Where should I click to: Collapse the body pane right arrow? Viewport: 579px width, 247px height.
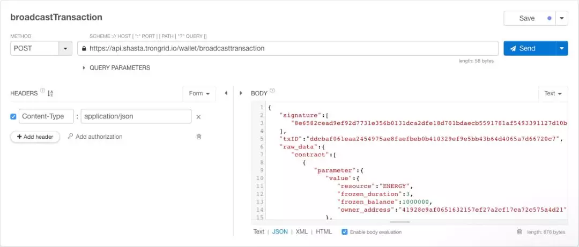(241, 93)
